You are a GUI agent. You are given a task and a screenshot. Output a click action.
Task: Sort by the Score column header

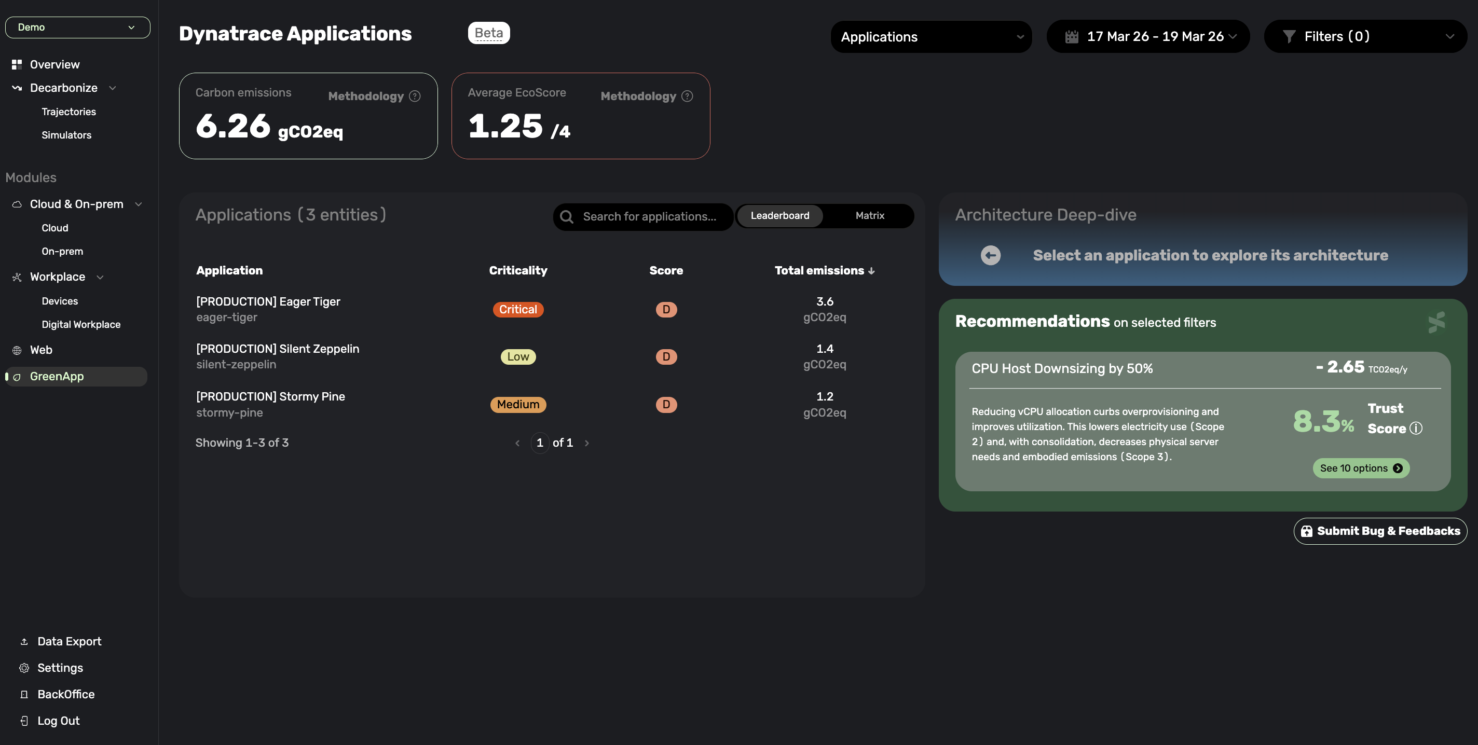point(666,271)
